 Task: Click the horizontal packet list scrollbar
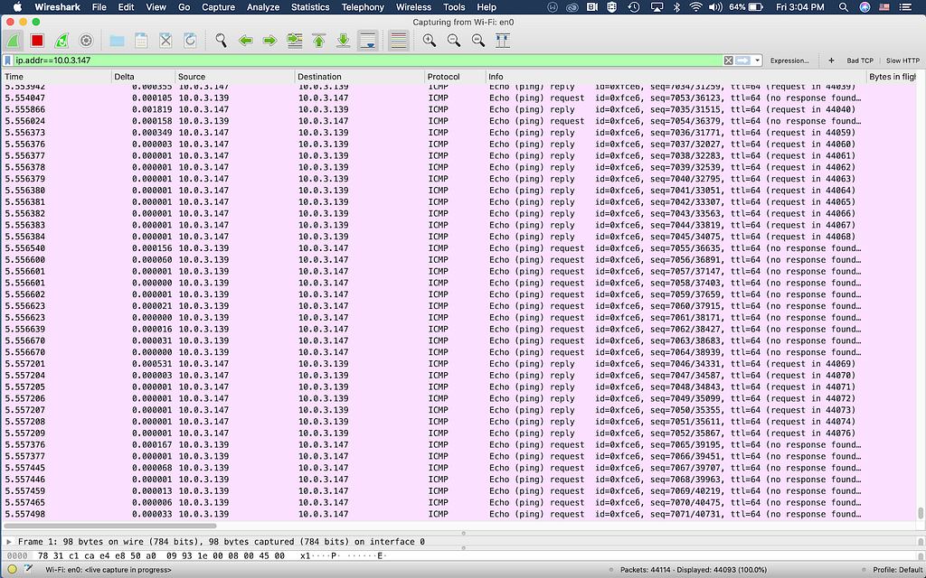click(110, 526)
